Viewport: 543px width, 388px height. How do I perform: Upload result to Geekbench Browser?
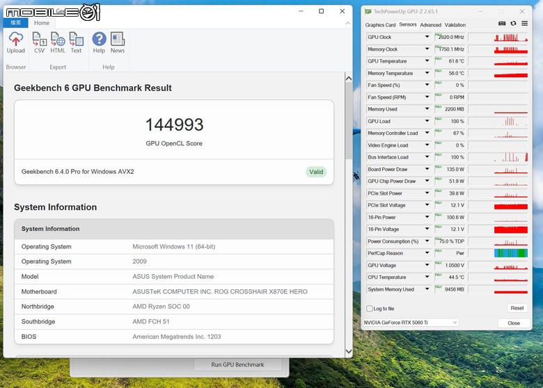[x=15, y=42]
